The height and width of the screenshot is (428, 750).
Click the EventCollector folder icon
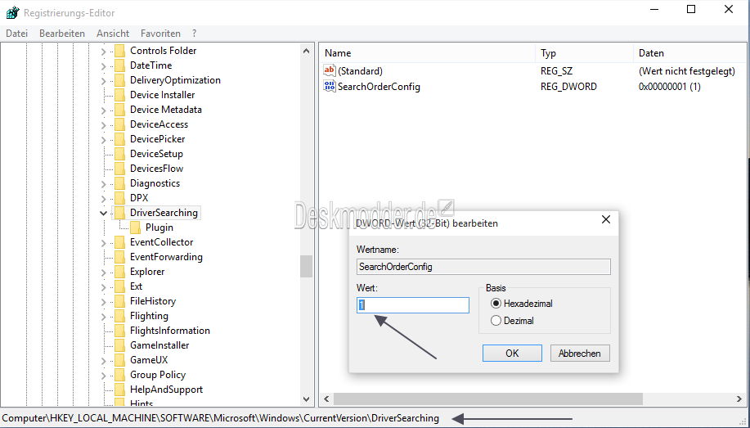click(120, 242)
